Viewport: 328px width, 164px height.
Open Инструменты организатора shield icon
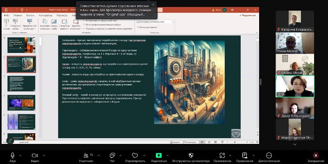191,155
